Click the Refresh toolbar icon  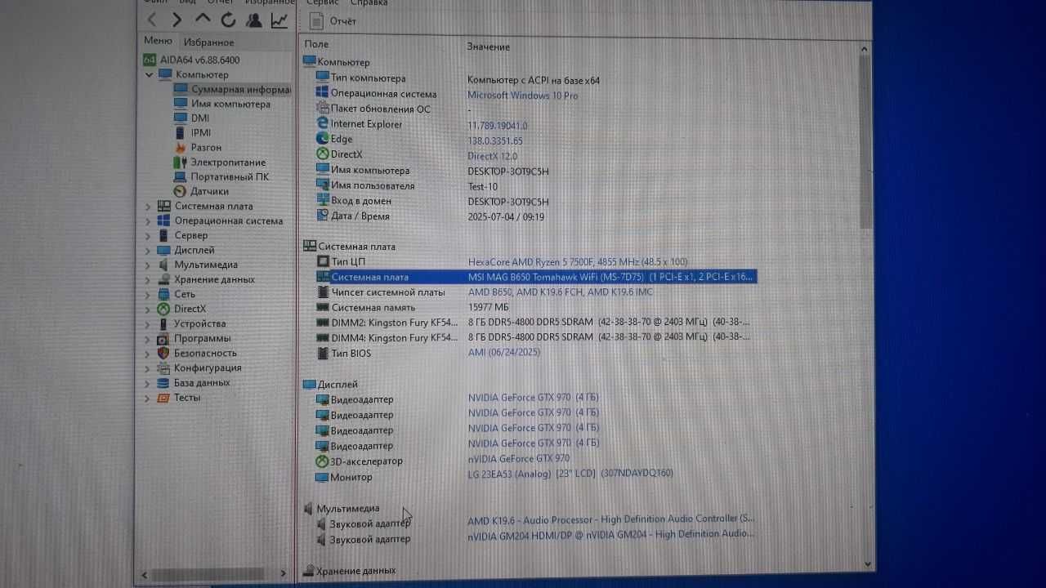[x=228, y=20]
